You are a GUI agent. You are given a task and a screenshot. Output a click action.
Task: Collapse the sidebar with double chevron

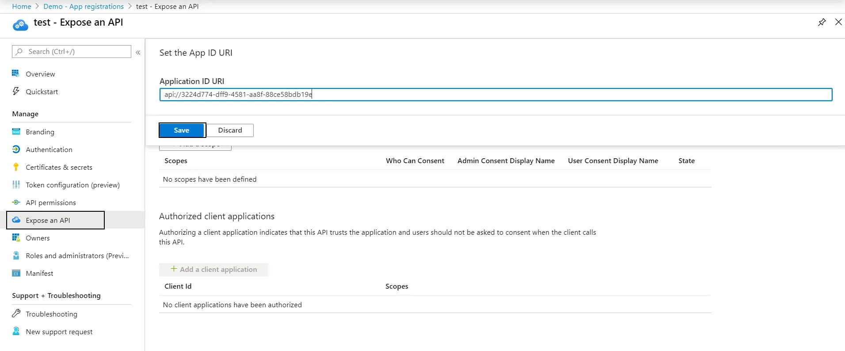138,52
